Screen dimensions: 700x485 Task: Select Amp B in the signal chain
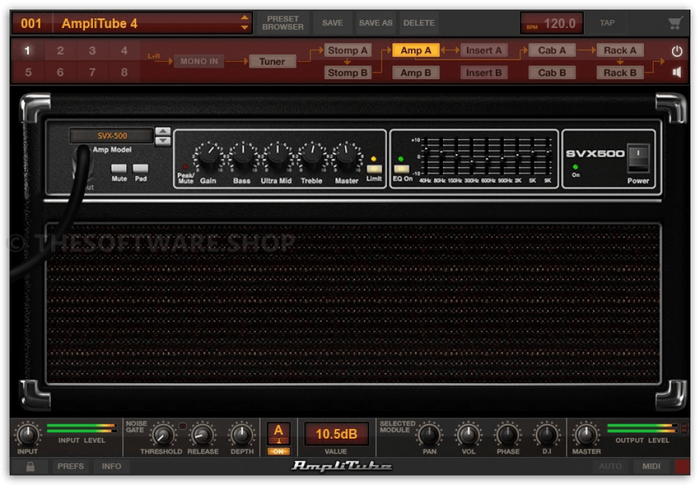click(x=416, y=72)
